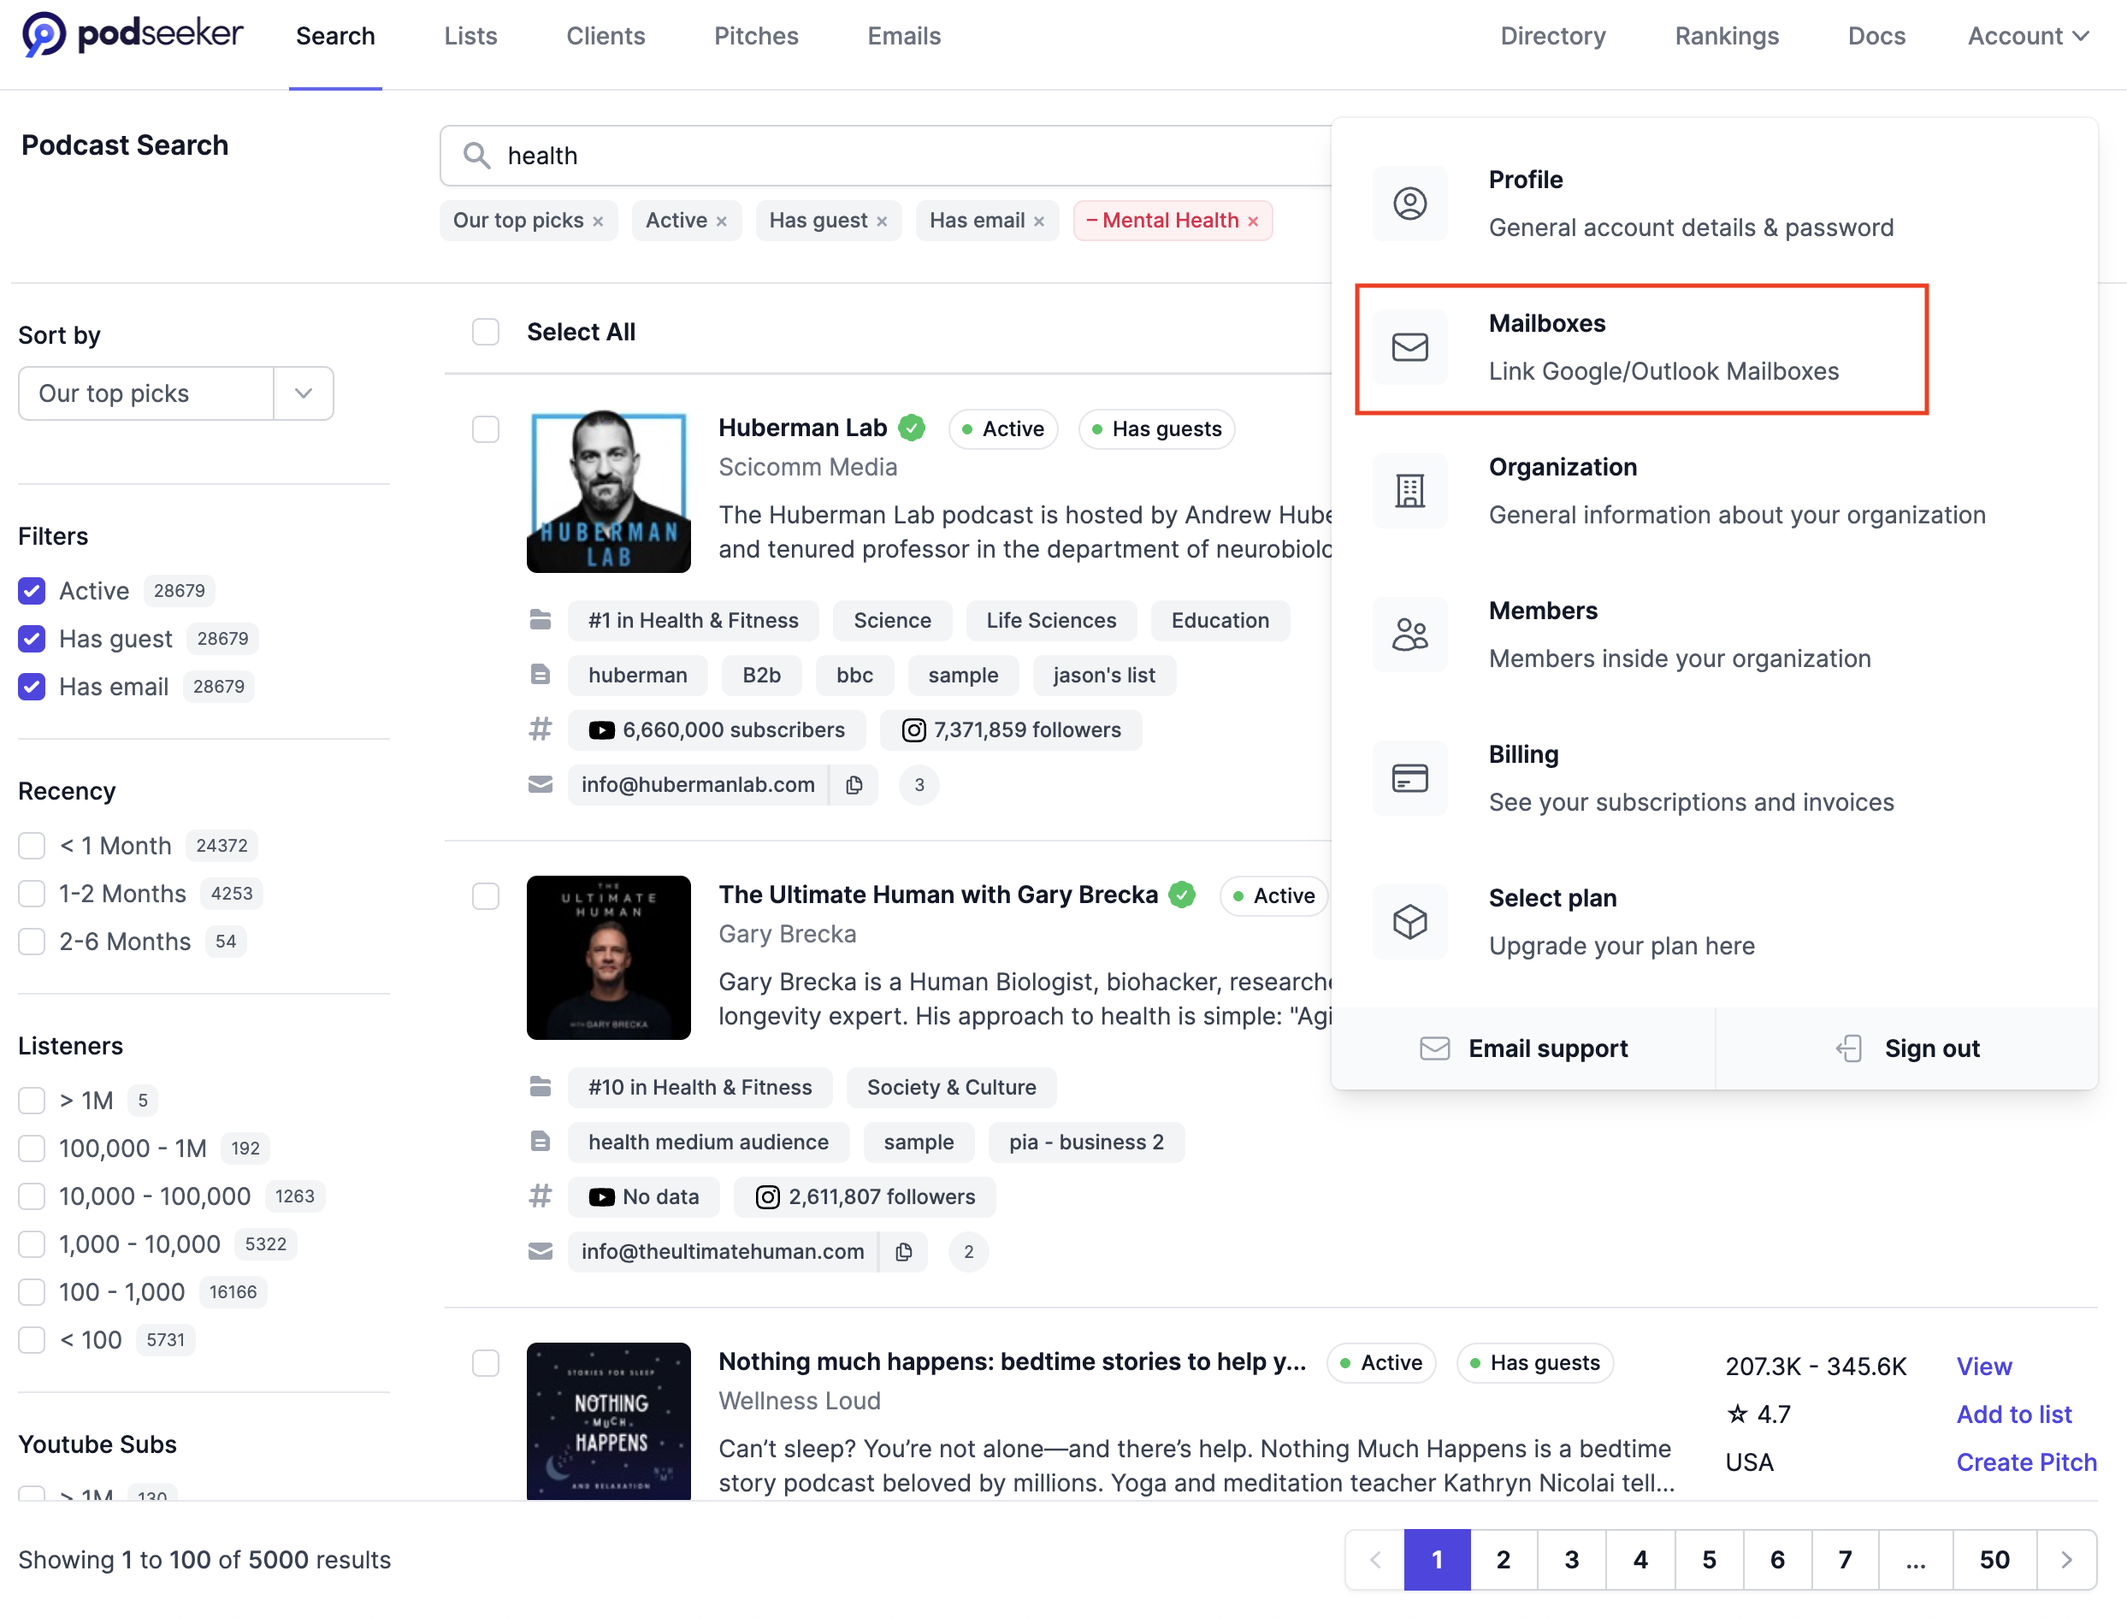Image resolution: width=2127 pixels, height=1618 pixels.
Task: Click the Sign out icon
Action: (1850, 1048)
